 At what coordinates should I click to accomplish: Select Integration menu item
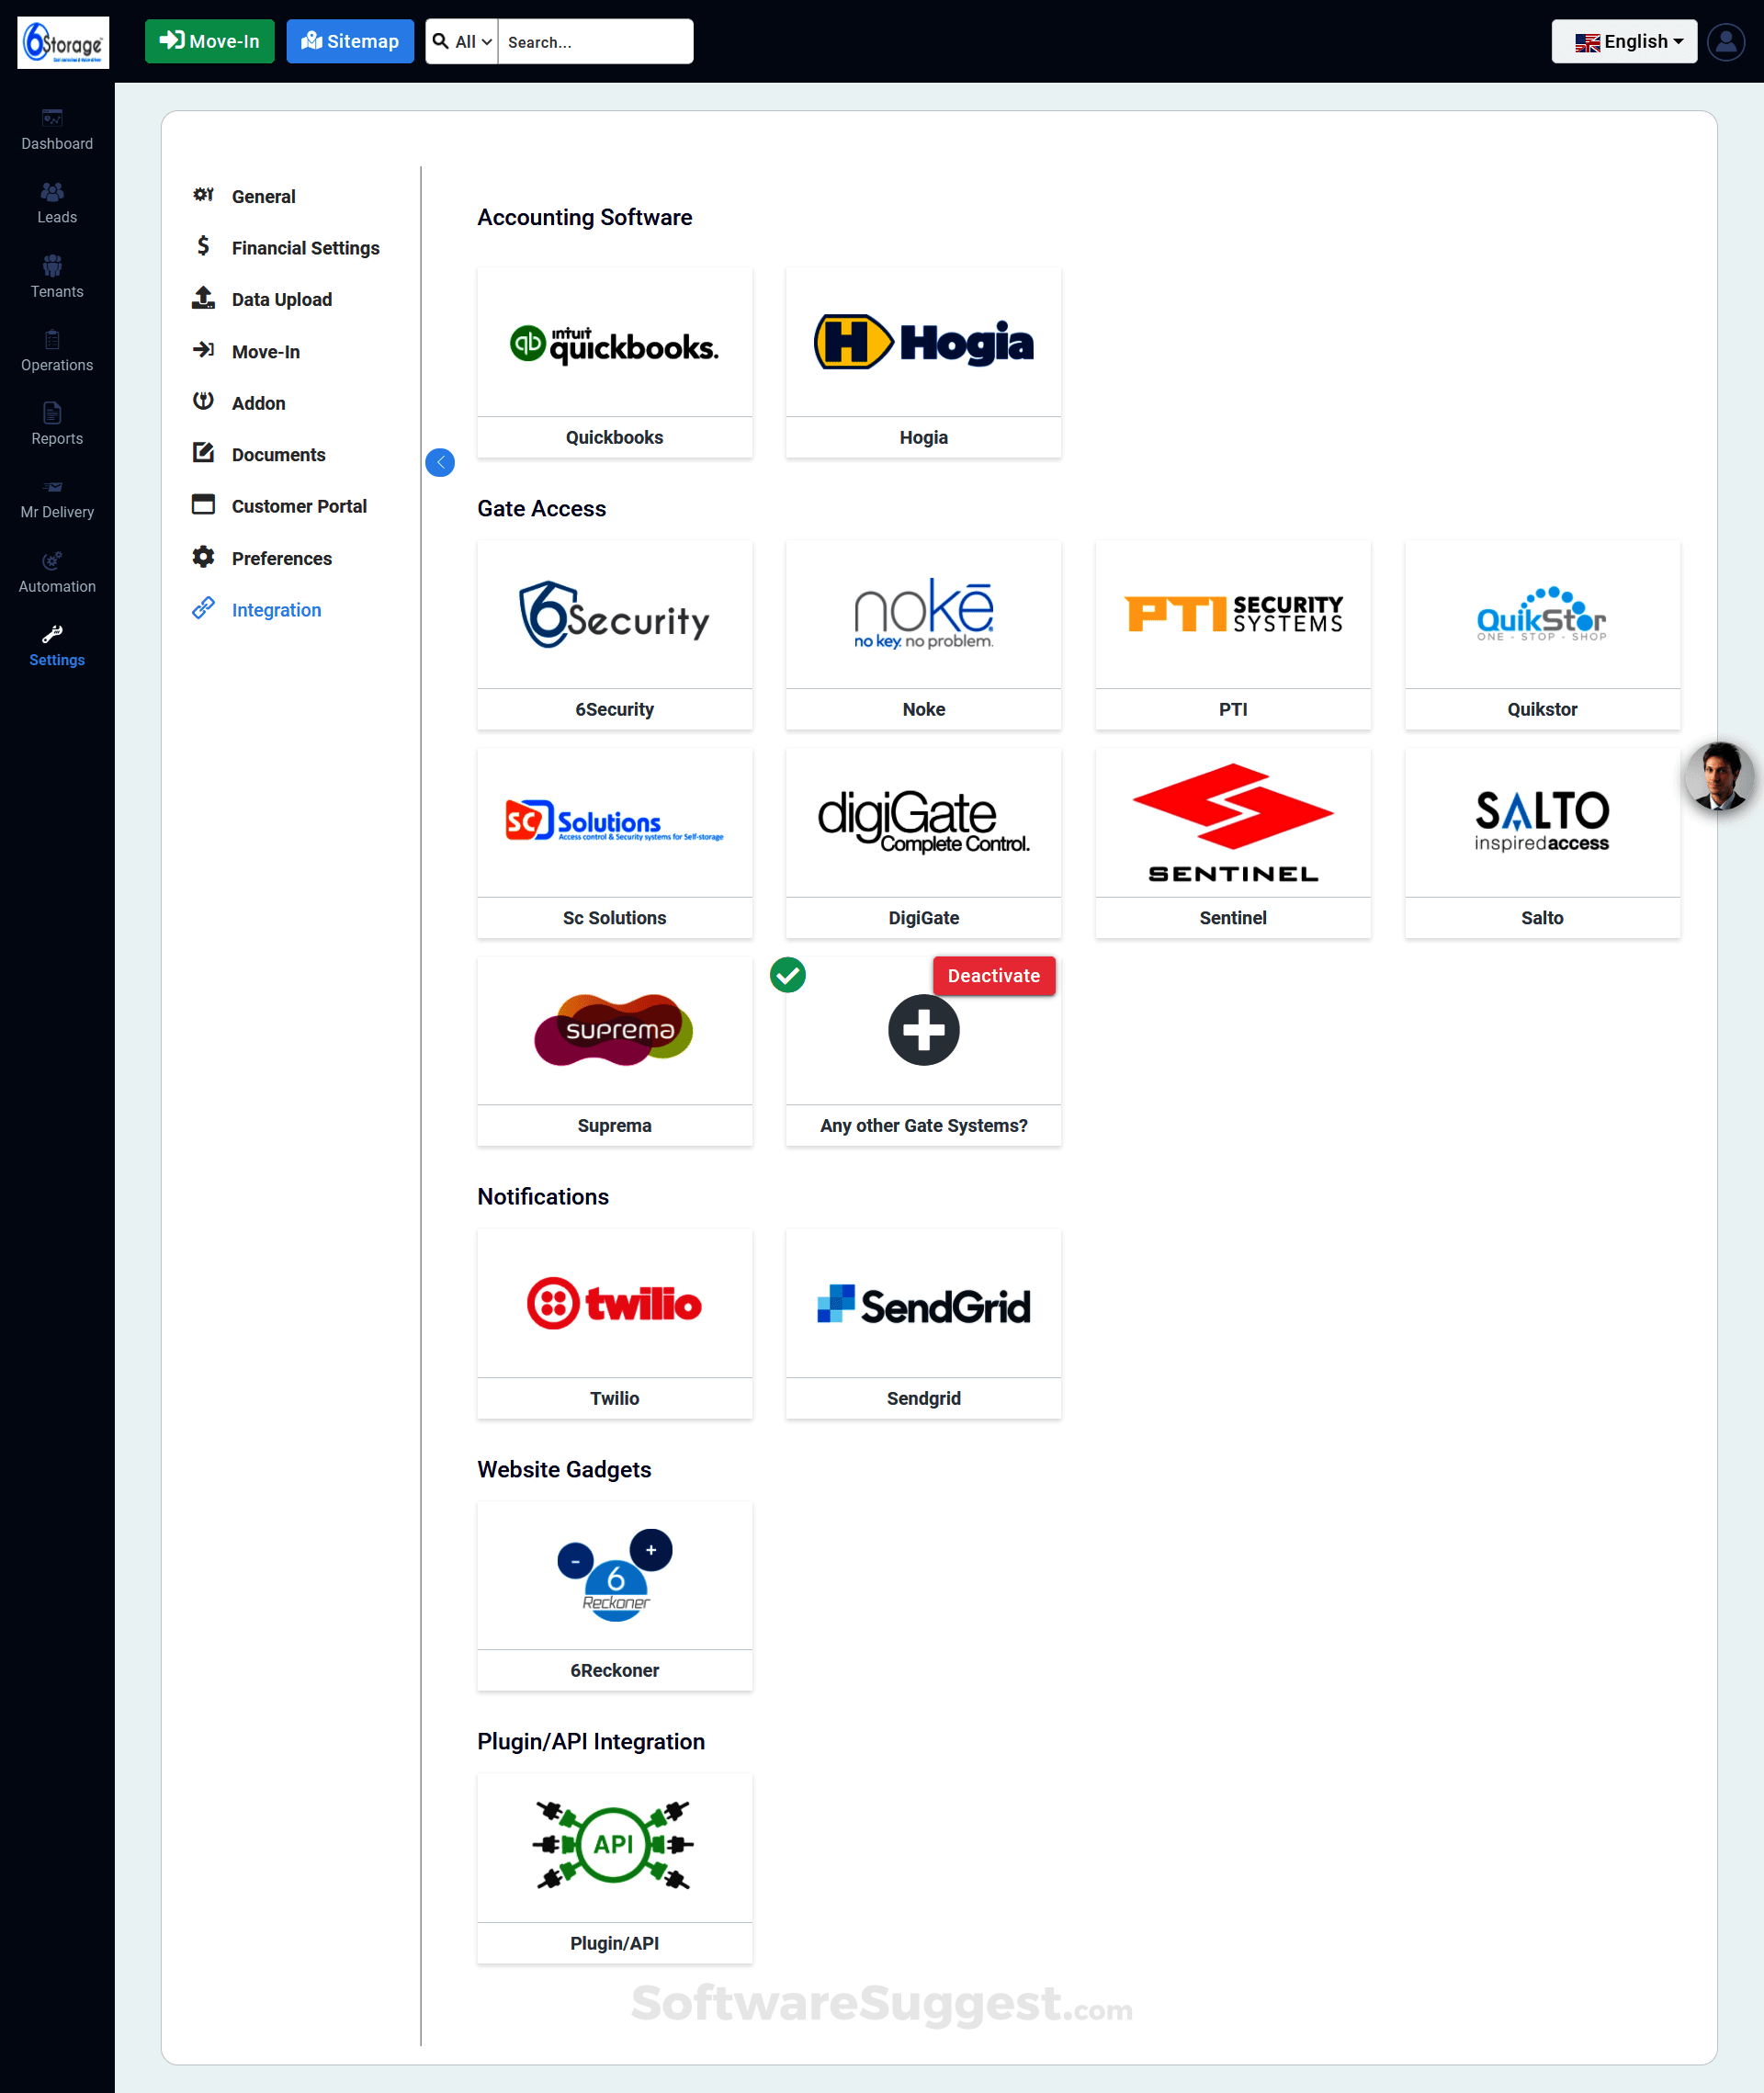tap(276, 609)
